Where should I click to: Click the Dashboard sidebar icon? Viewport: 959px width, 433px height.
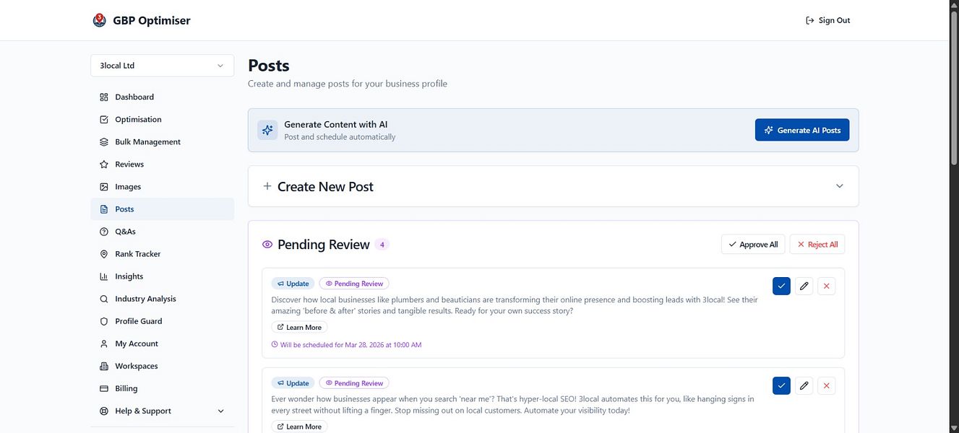[x=104, y=97]
